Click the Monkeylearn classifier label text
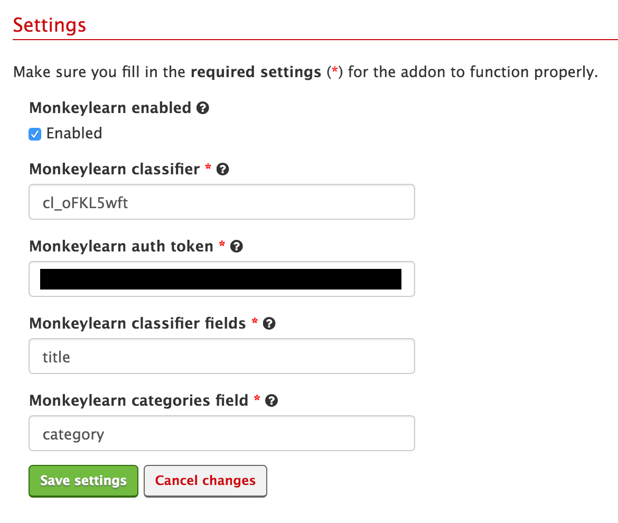The image size is (618, 523). (x=115, y=169)
